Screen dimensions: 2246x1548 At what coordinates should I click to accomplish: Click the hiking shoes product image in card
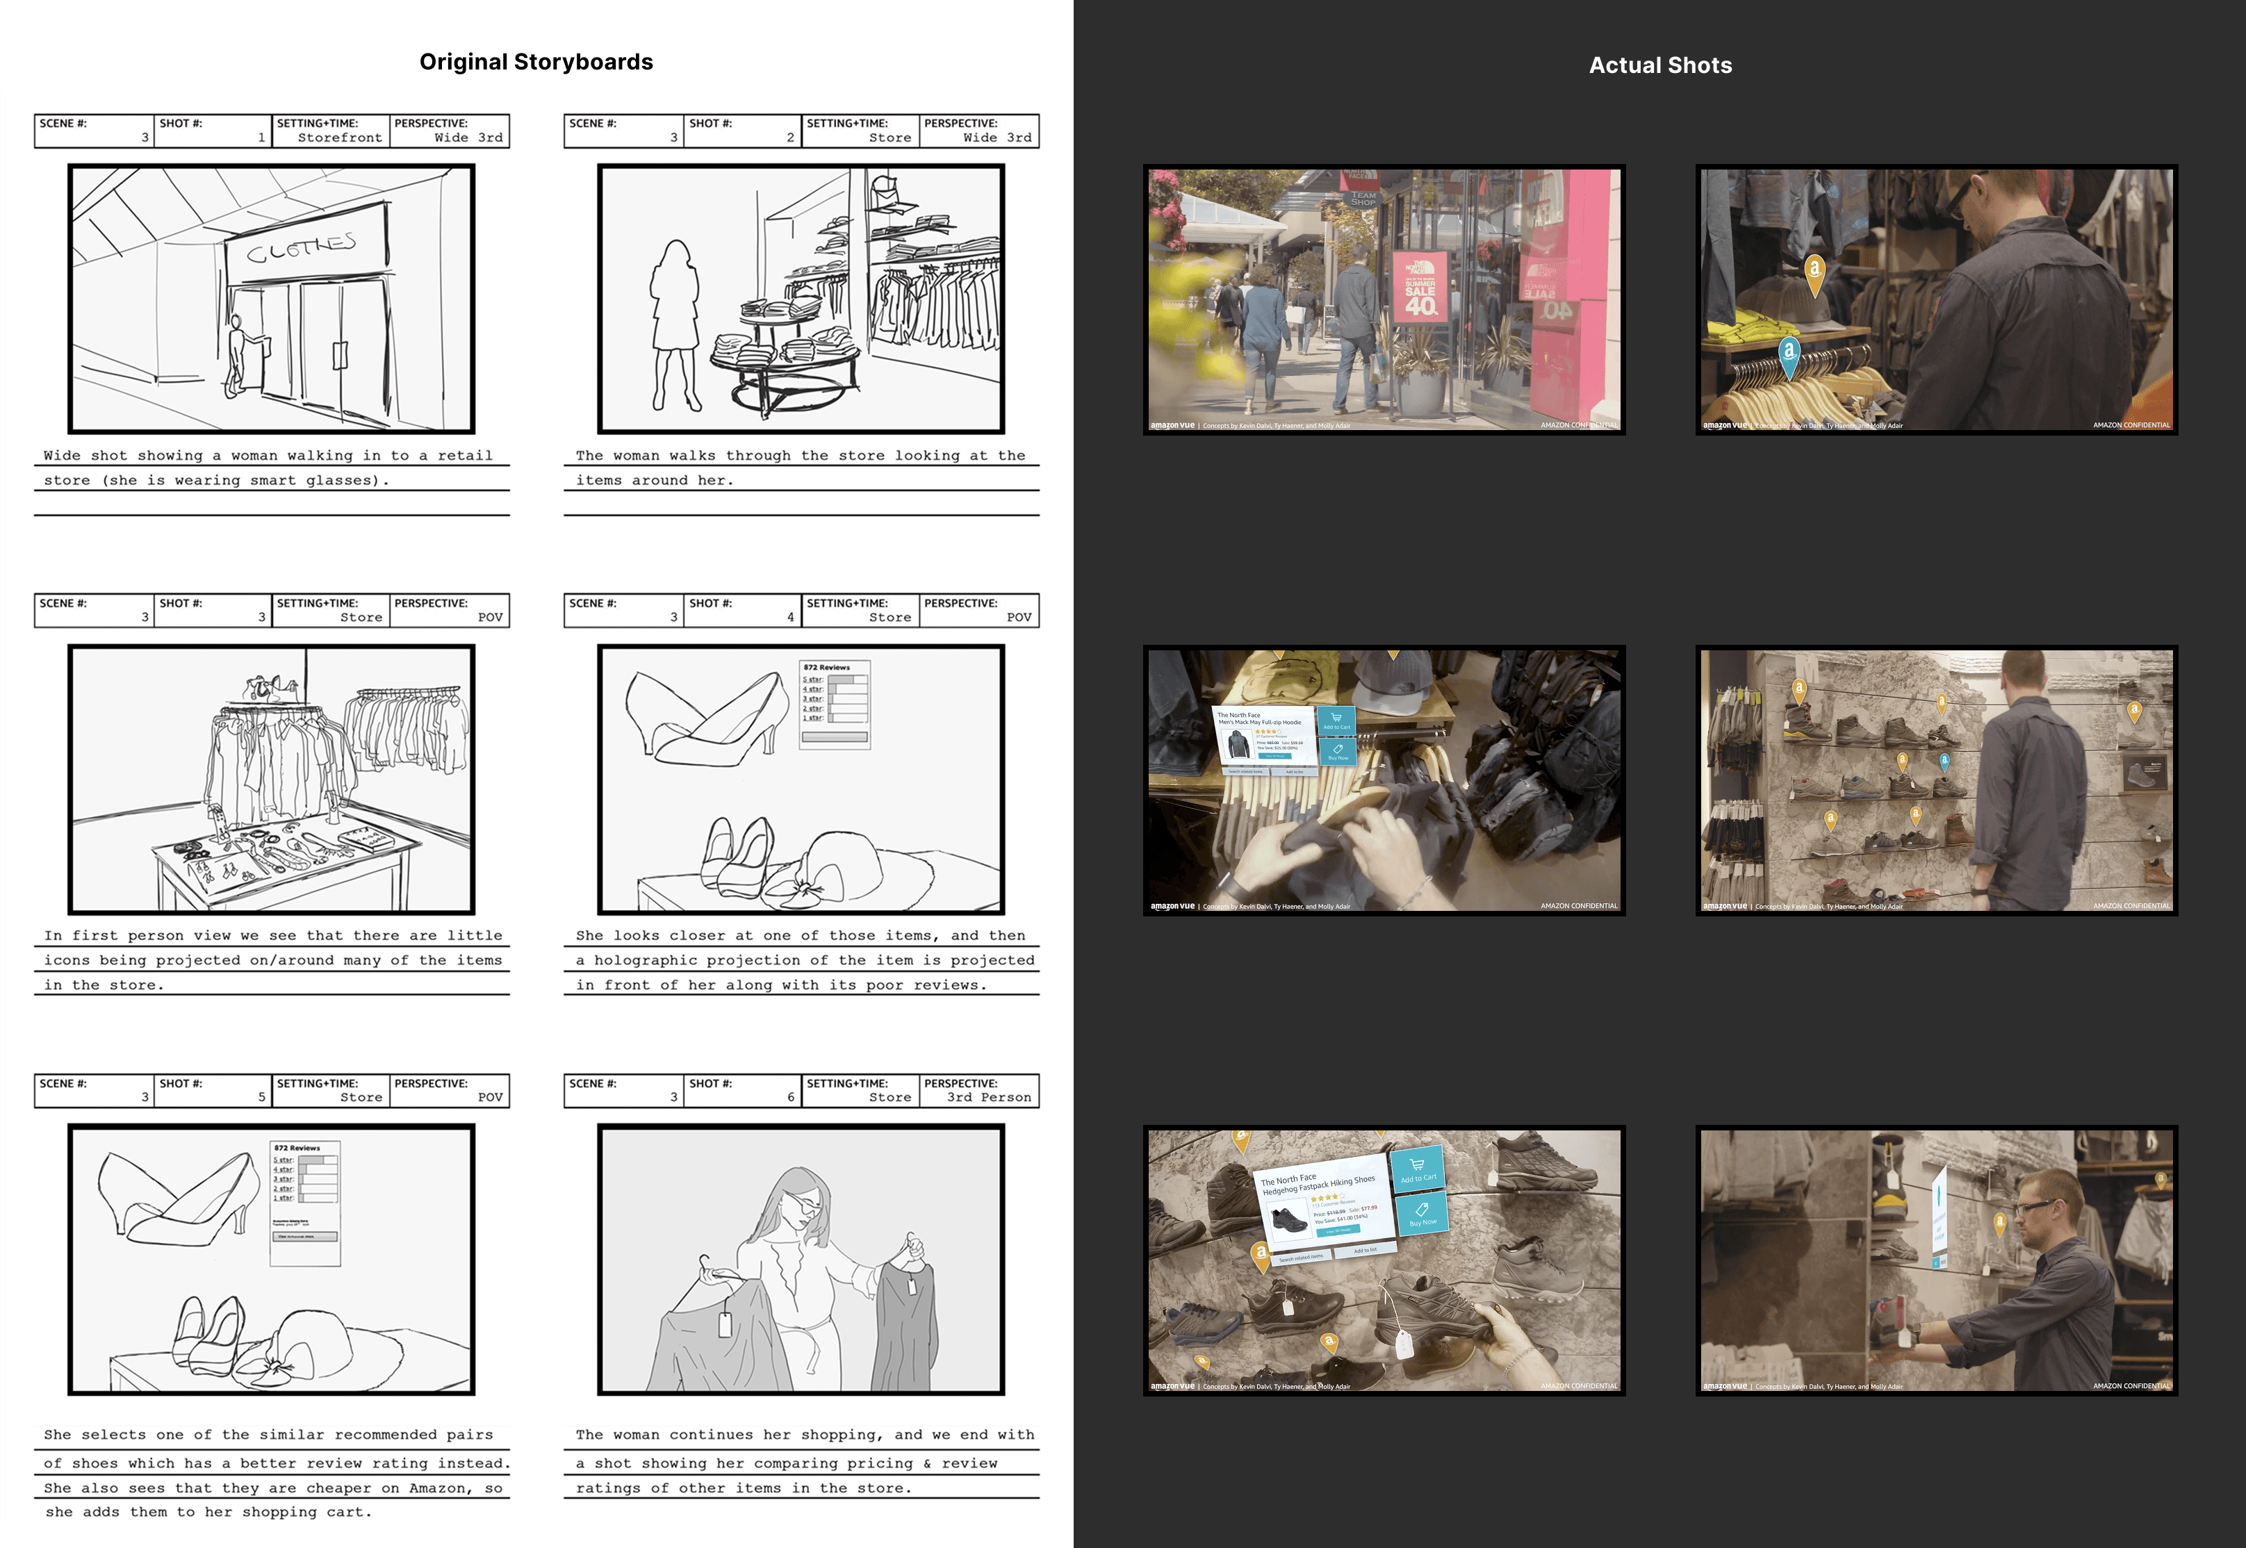(x=1290, y=1220)
